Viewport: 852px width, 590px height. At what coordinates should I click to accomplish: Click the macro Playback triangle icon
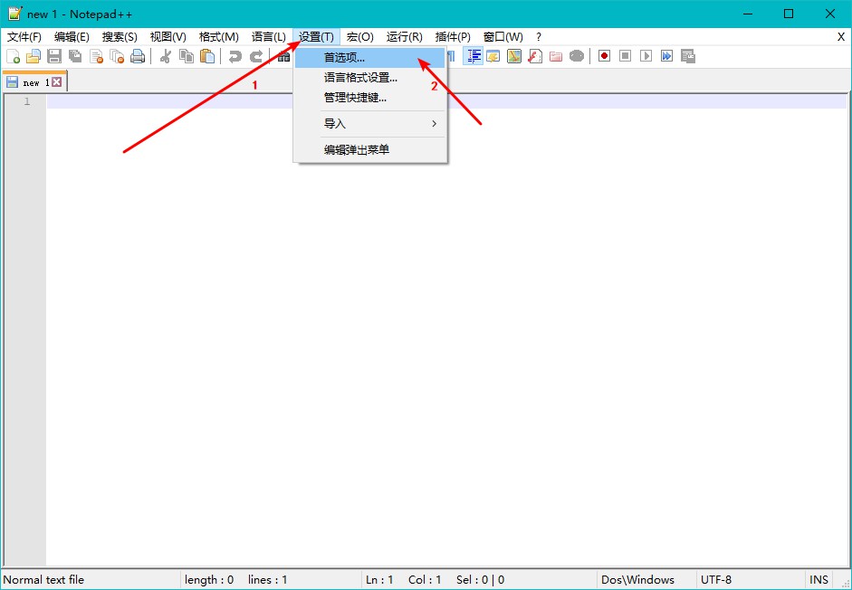coord(646,56)
